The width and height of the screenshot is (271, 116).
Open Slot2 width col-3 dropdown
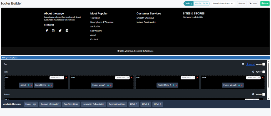click(x=122, y=78)
